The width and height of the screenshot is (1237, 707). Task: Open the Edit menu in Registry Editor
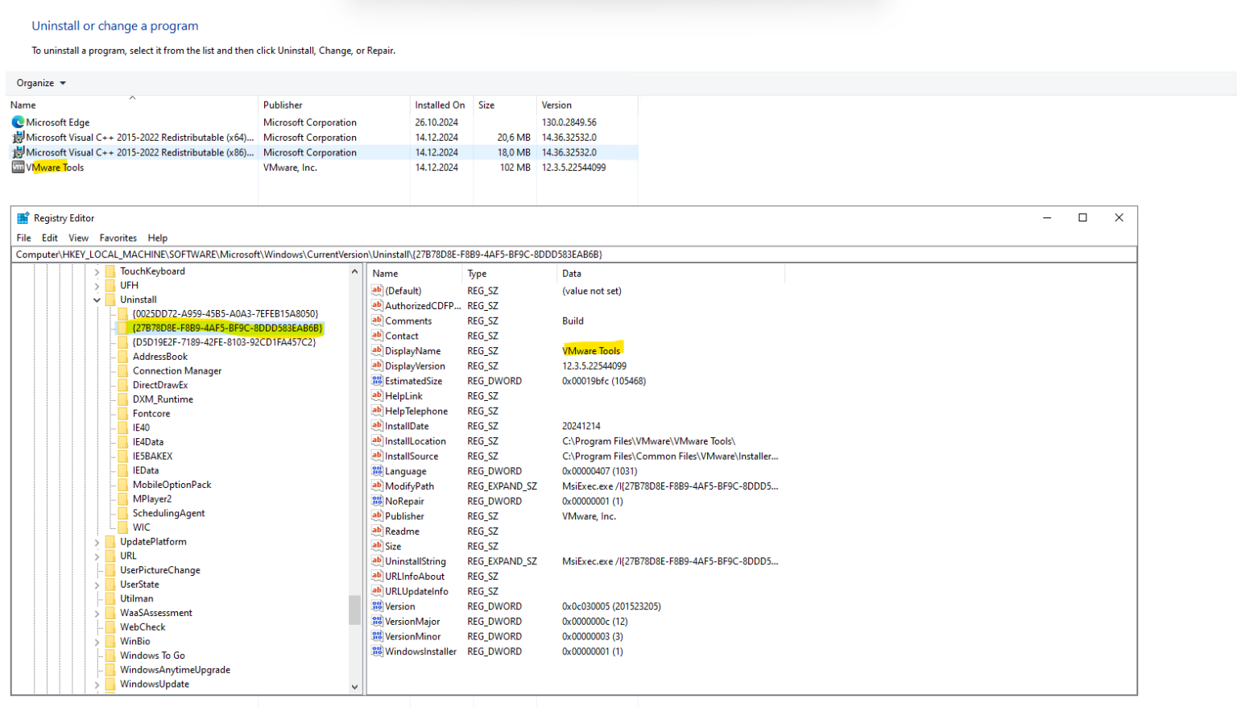(x=49, y=238)
